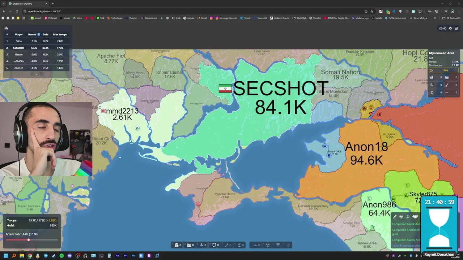
Task: Sort leaderboard by Gold column
Action: [x=45, y=34]
